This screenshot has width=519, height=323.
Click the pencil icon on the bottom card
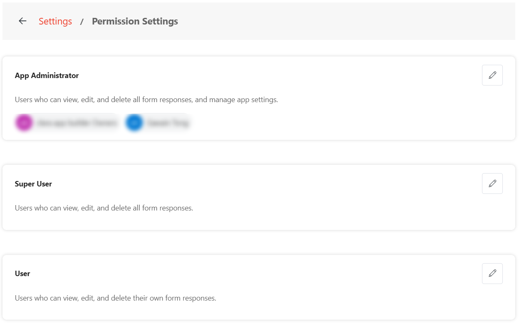[x=492, y=274]
